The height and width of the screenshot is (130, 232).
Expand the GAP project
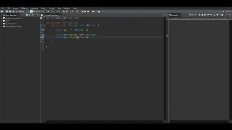(x=1, y=21)
